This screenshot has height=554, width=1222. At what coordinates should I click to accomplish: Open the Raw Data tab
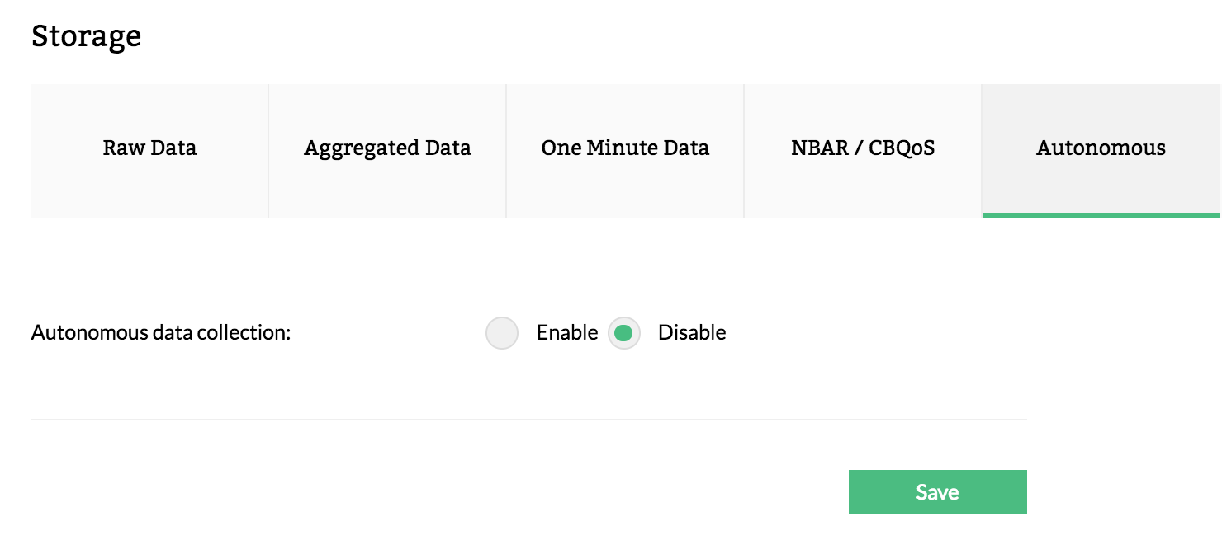[x=149, y=149]
